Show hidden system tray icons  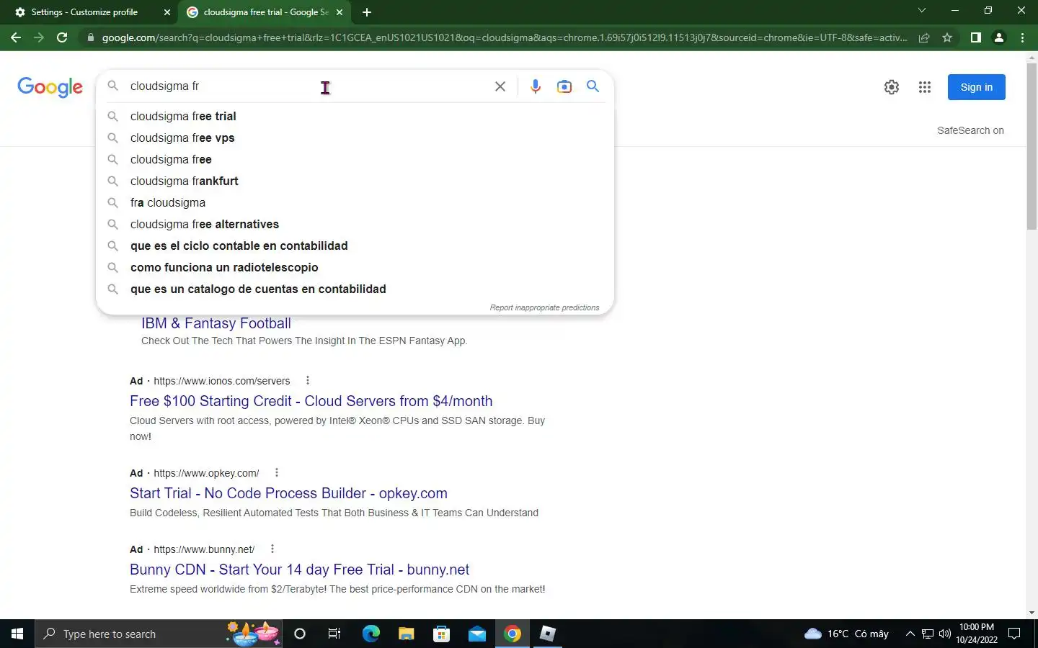(910, 634)
